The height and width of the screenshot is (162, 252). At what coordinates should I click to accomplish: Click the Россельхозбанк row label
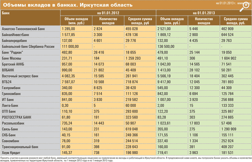pos(13,123)
